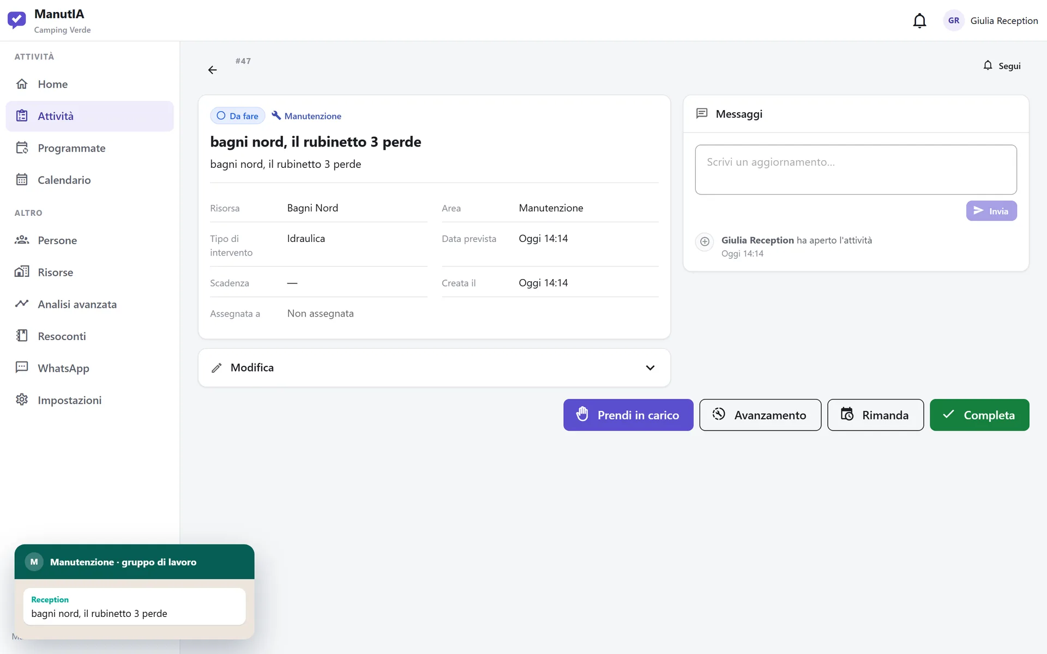This screenshot has width=1047, height=654.
Task: Click Giulia Reception user name in header
Action: click(x=1004, y=21)
